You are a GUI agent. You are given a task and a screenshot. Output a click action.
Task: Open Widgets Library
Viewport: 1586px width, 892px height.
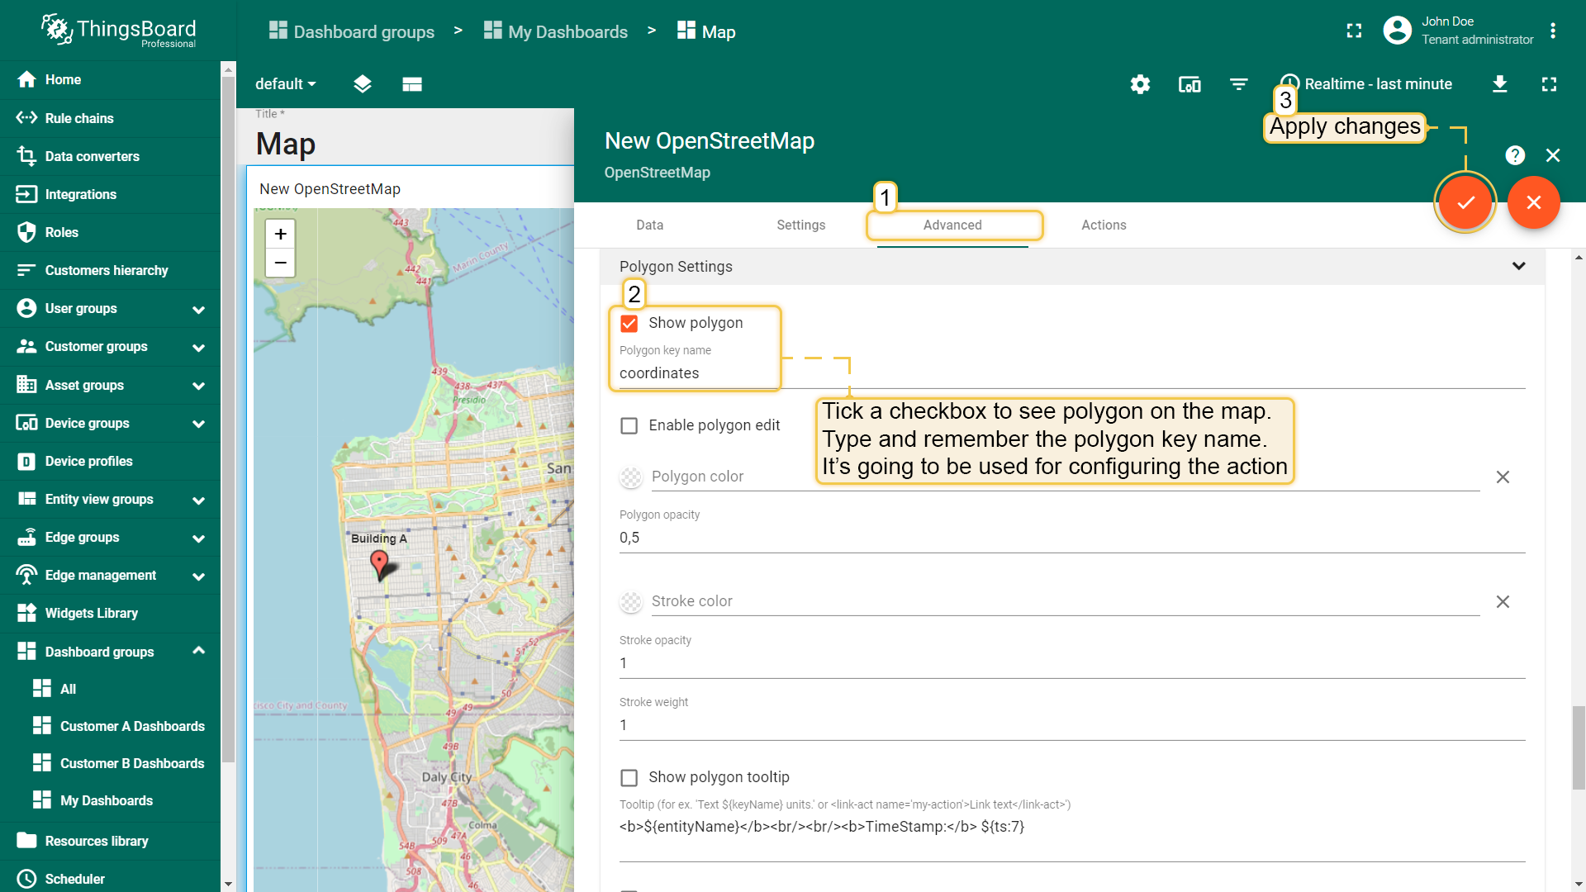110,613
